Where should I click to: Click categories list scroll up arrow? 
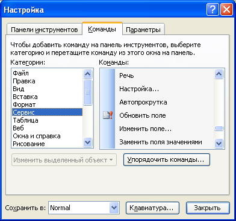pyautogui.click(x=87, y=74)
